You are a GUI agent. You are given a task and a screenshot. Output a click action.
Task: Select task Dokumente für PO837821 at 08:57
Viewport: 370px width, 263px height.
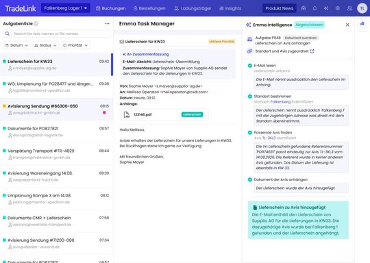[x=56, y=131]
